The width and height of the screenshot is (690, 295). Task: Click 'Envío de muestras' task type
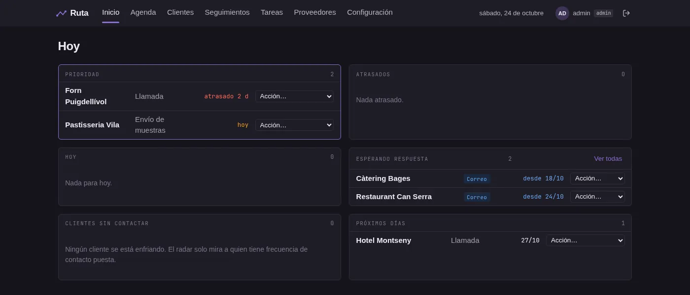coord(150,125)
